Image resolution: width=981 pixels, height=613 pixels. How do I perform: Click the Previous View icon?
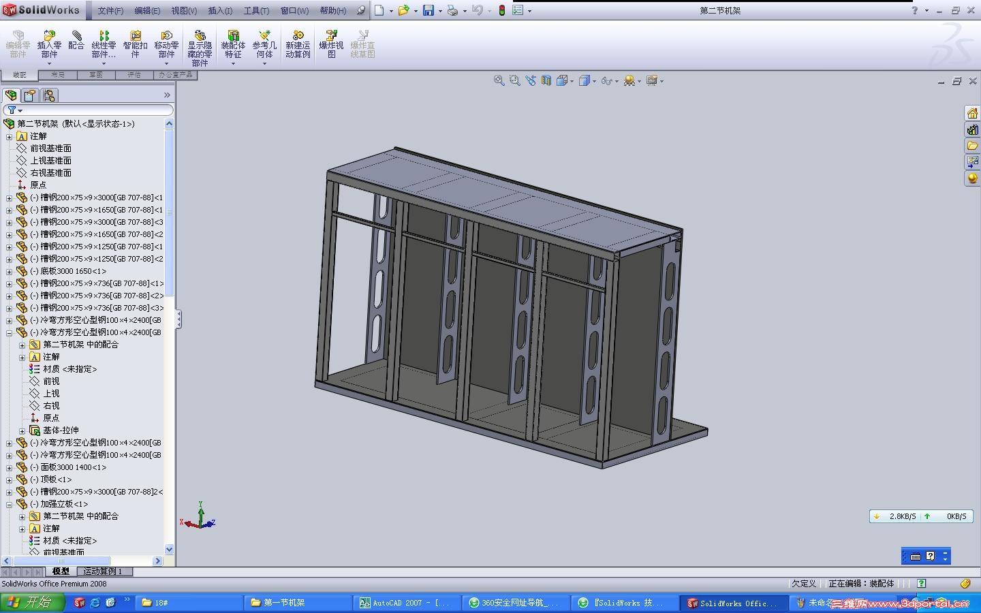coord(531,80)
